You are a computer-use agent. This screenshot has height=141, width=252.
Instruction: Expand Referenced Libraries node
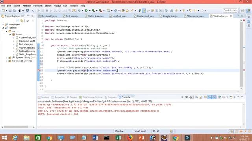6,61
